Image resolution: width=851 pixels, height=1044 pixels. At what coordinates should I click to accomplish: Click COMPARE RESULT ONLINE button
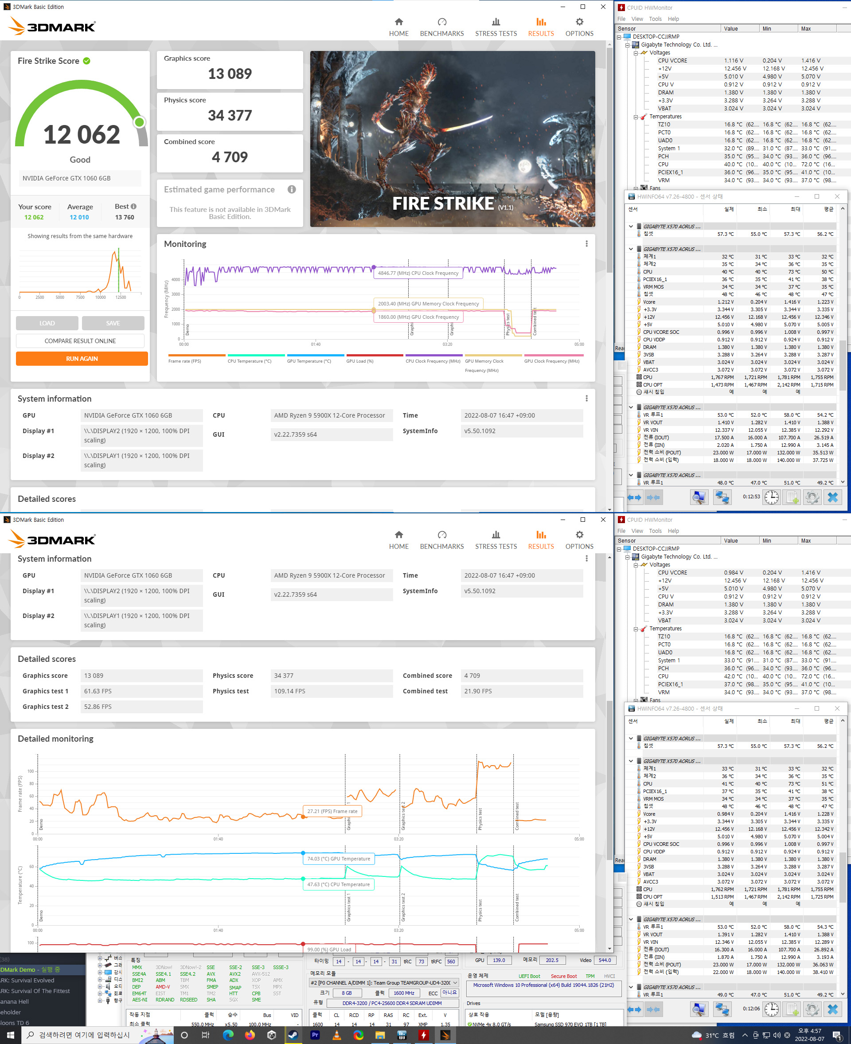[x=80, y=341]
